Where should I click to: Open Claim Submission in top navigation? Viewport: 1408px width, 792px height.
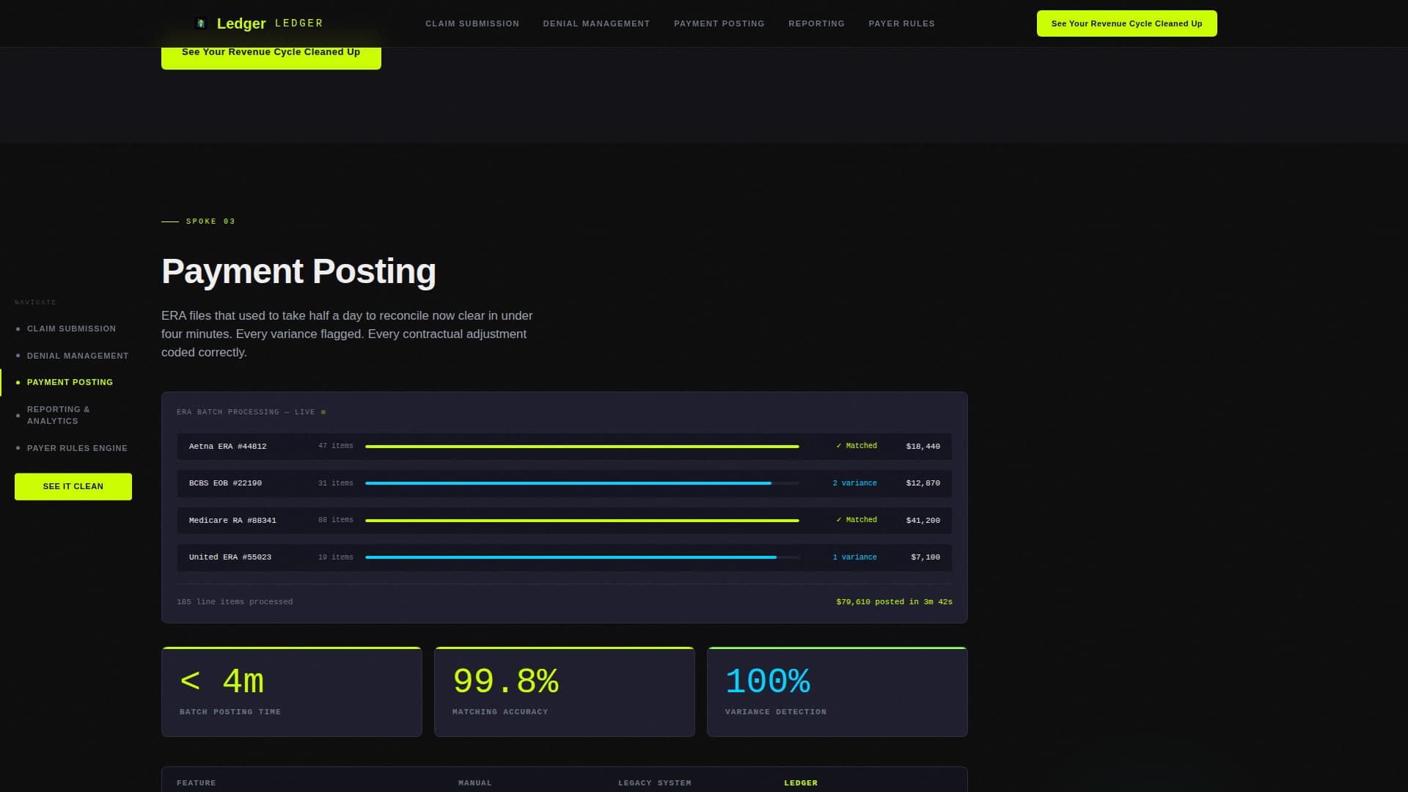point(472,23)
